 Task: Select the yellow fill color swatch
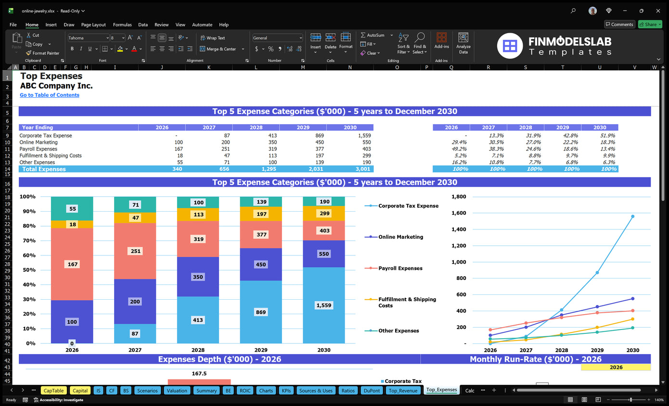point(120,51)
